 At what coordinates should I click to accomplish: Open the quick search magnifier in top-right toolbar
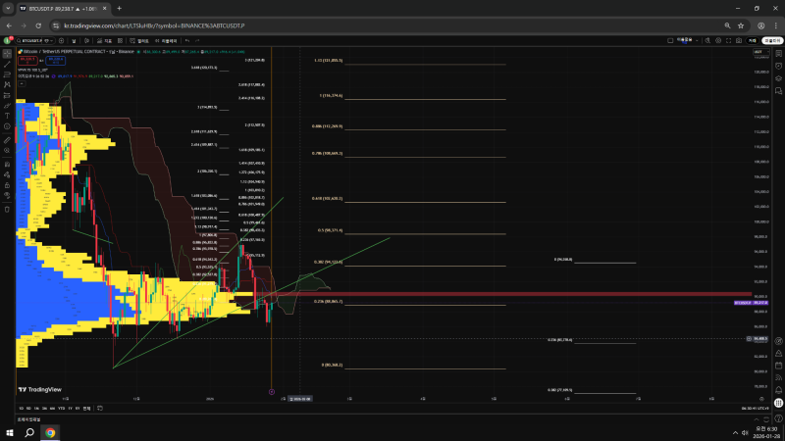707,40
